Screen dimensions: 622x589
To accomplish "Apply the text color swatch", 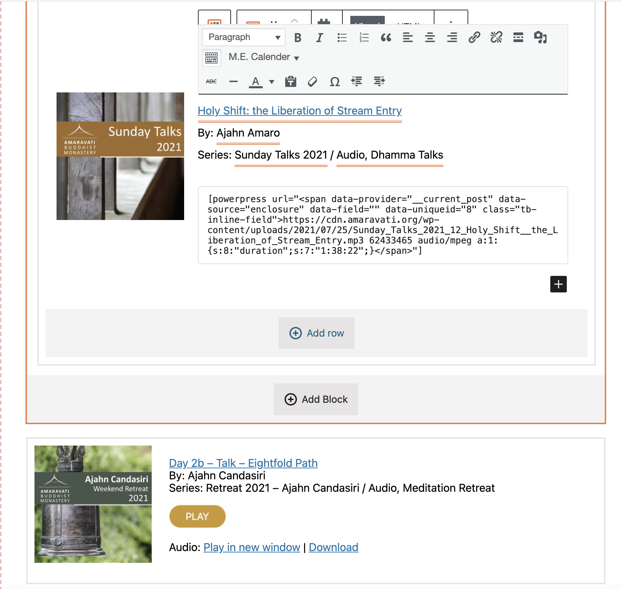I will coord(255,82).
